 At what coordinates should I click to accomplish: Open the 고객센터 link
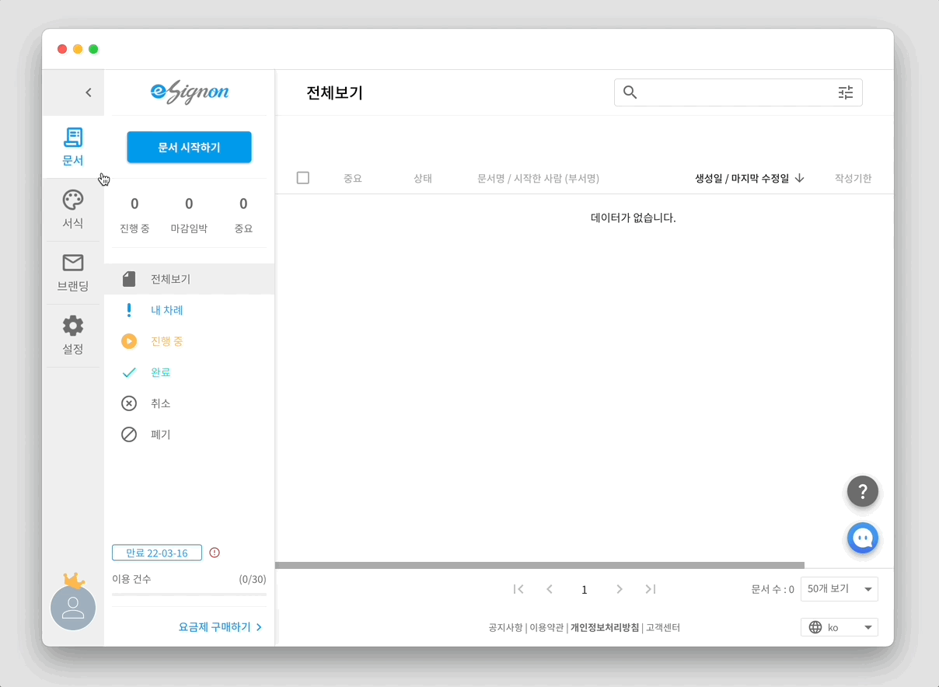(663, 627)
